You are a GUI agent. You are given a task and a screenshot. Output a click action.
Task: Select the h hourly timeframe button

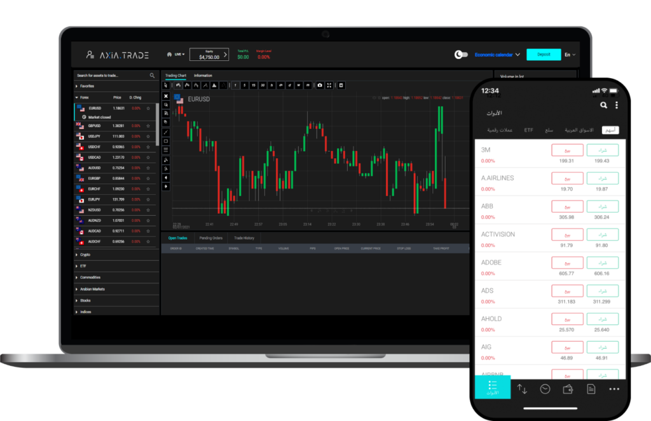click(x=272, y=86)
